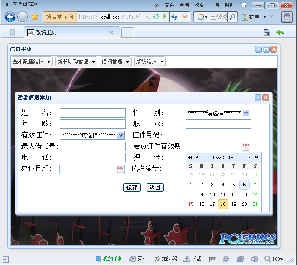Expand 借阅管理 dropdown menu
The width and height of the screenshot is (297, 265).
[x=116, y=62]
